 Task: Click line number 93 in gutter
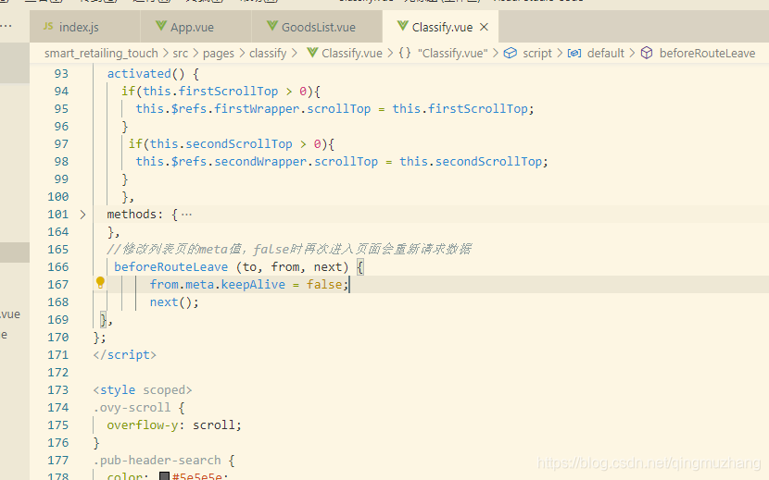point(61,74)
